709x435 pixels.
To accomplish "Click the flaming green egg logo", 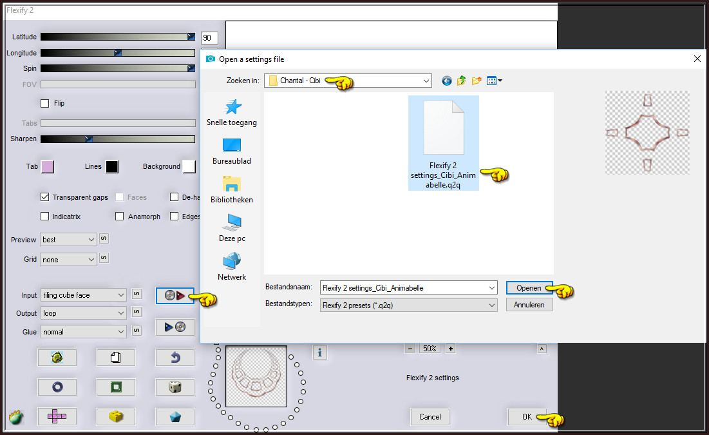I will (x=16, y=417).
